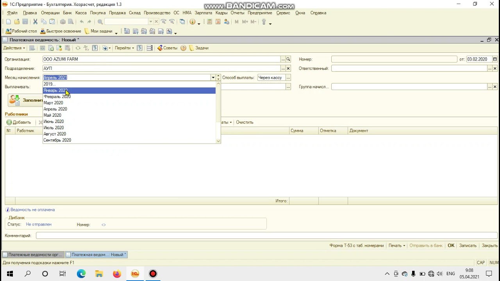500x281 pixels.
Task: Create a new document with the toolbar icon
Action: click(x=9, y=22)
